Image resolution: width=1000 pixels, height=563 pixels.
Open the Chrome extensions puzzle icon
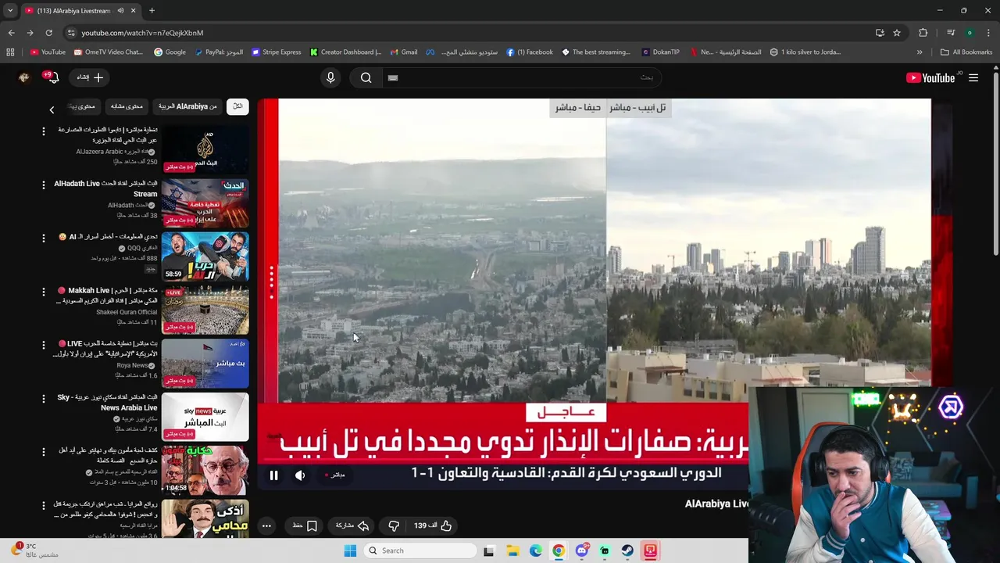click(x=923, y=33)
